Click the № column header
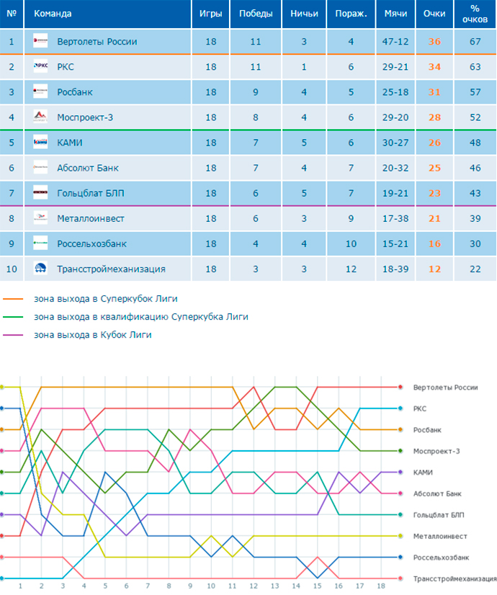Screen dimensions: 497x595 tap(12, 14)
